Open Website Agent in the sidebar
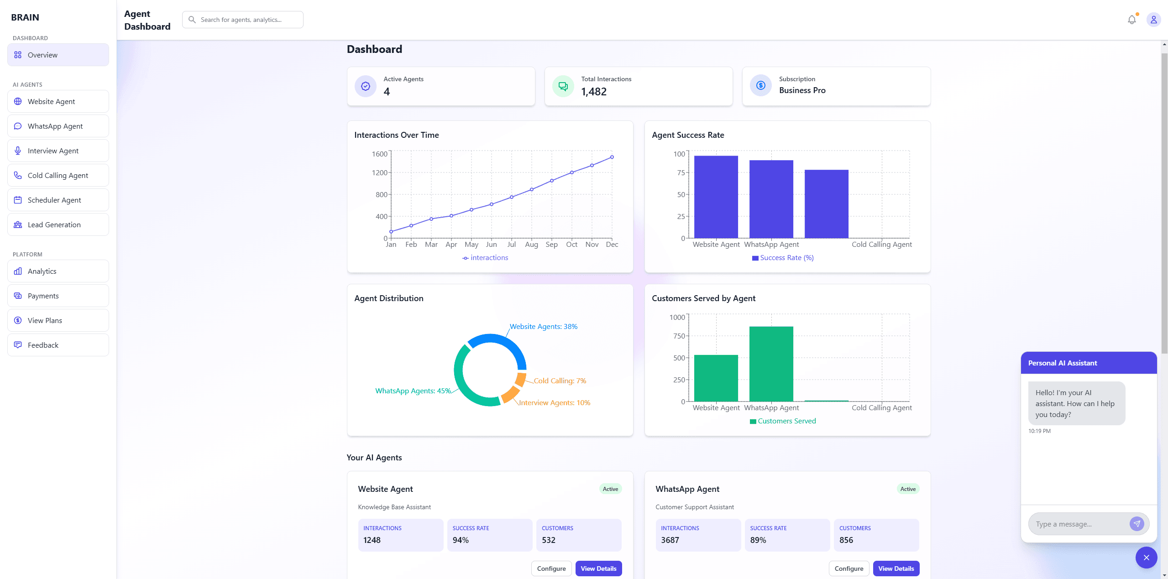The width and height of the screenshot is (1168, 579). pyautogui.click(x=58, y=101)
